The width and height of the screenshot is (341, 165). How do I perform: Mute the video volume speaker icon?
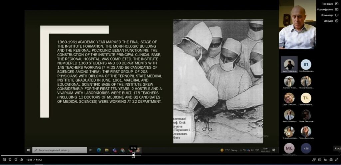21,160
